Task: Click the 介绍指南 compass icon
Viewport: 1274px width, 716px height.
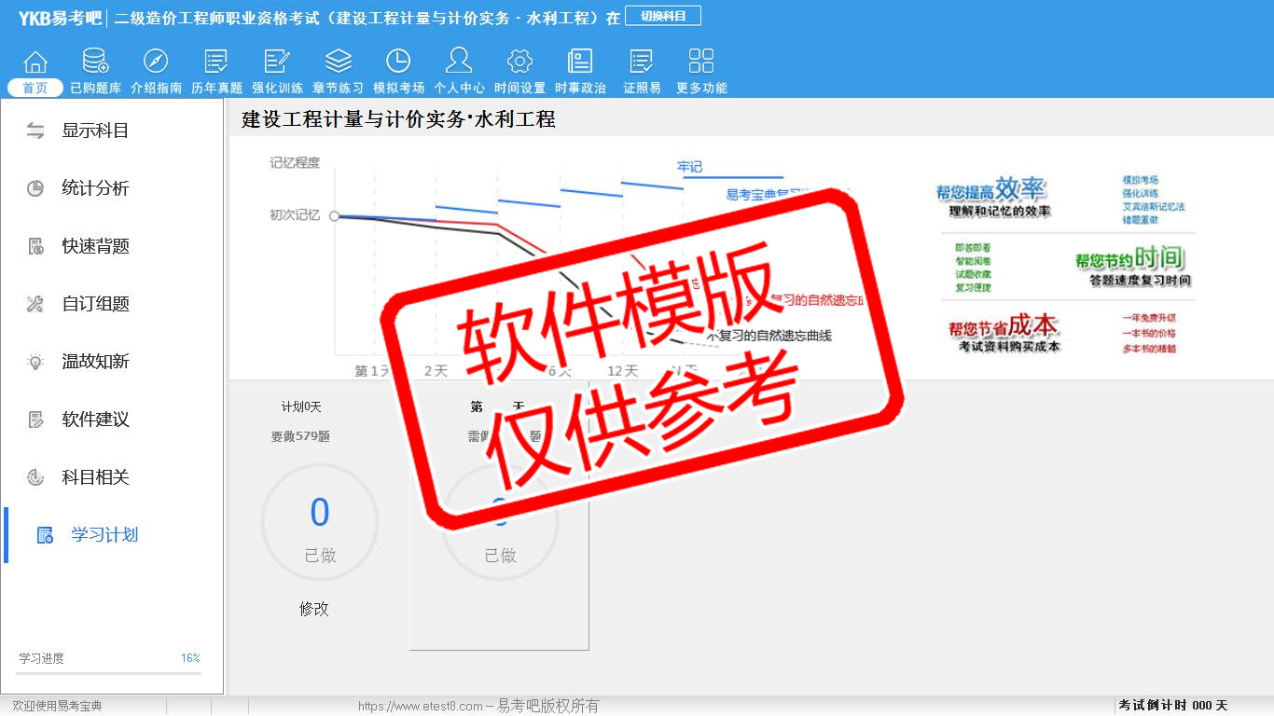Action: (x=156, y=62)
